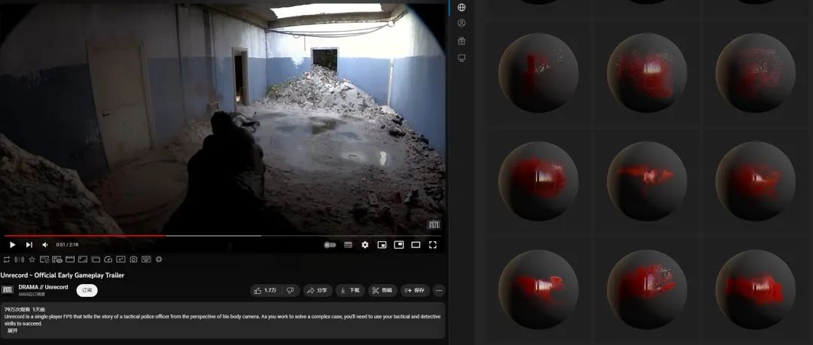The width and height of the screenshot is (813, 345).
Task: Open the extension toolbar gear settings
Action: pos(159,259)
